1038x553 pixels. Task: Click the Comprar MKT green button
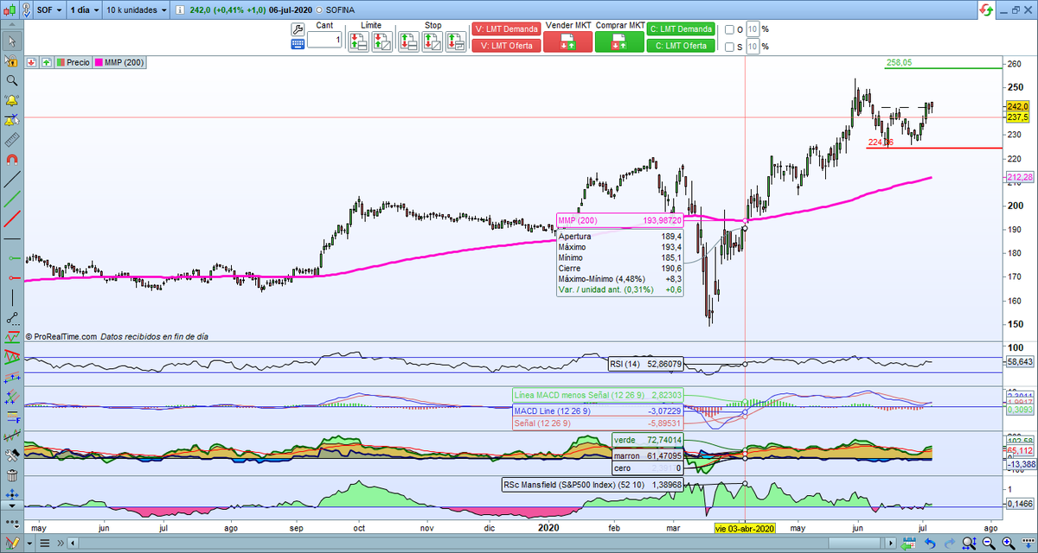click(x=619, y=41)
